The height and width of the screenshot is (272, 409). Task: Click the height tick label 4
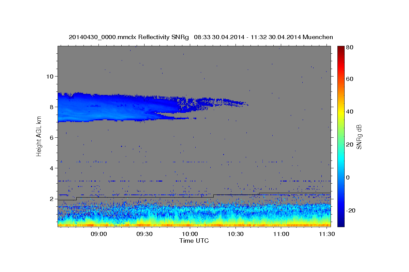click(51, 168)
